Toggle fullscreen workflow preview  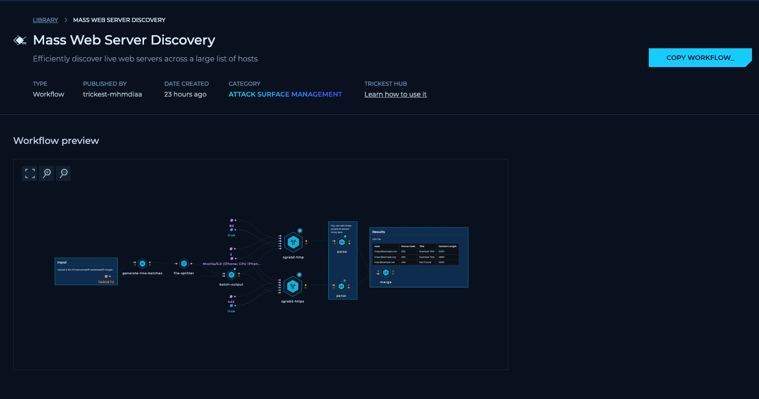[30, 173]
